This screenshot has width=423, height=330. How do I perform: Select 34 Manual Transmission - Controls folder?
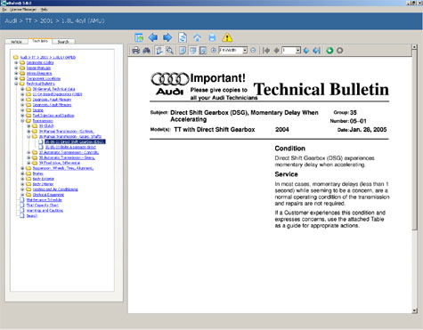(x=67, y=131)
